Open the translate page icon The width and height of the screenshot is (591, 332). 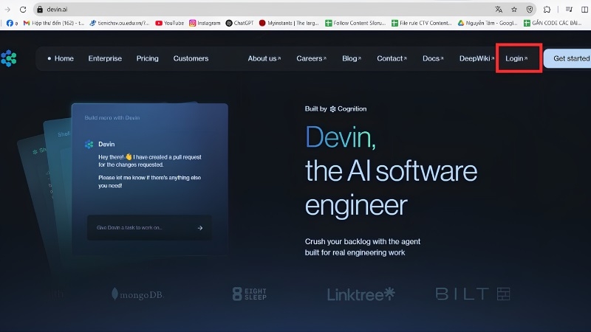point(499,10)
